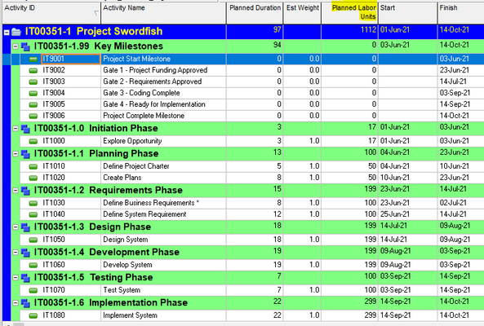Click the activity icon for IT1050

pyautogui.click(x=33, y=240)
